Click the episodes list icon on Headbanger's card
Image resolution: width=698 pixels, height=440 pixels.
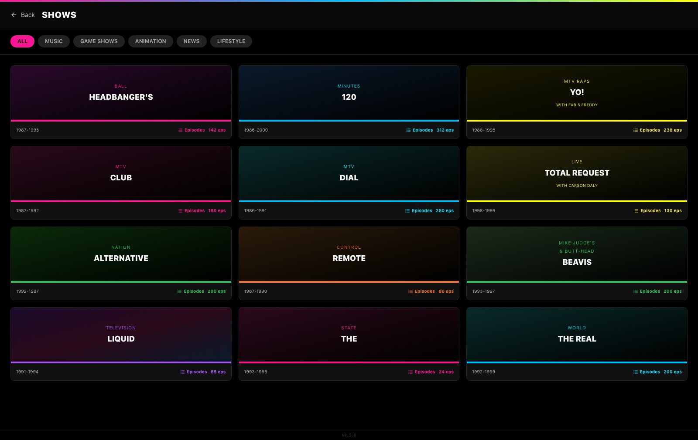point(180,130)
